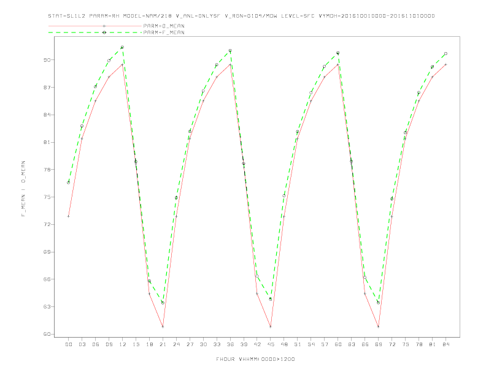The width and height of the screenshot is (486, 375).
Task: Click x-axis forecast hour label 72
Action: coord(391,344)
